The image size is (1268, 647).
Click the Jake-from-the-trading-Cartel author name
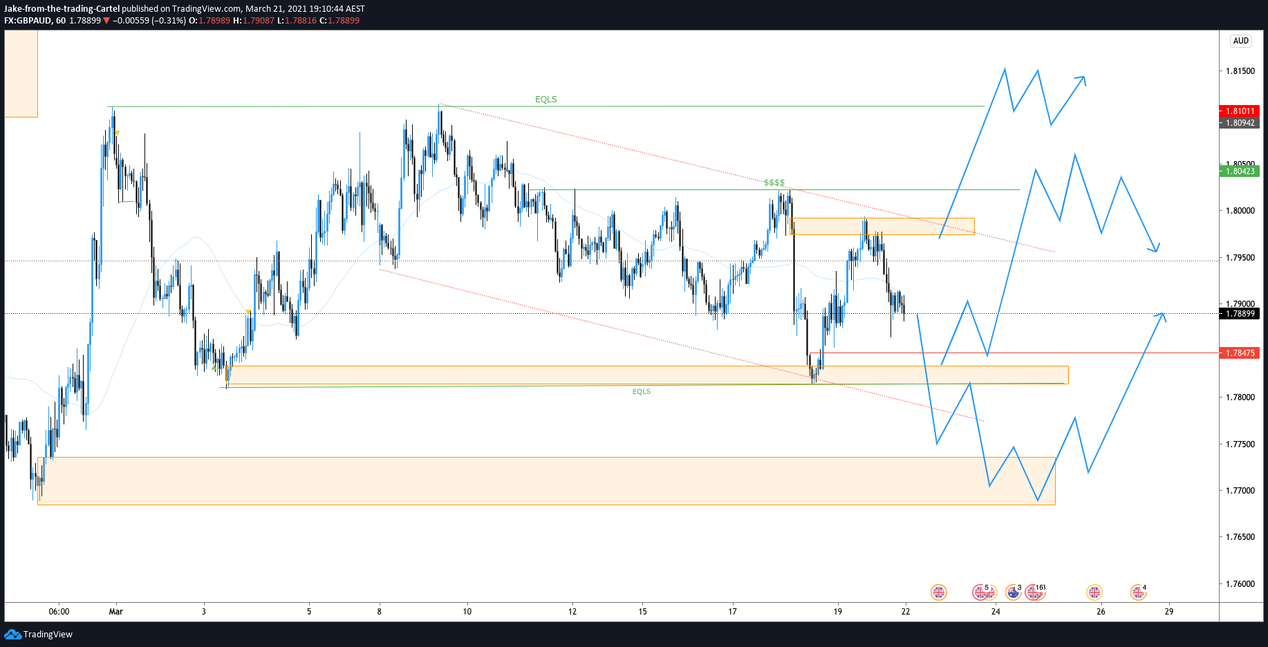(x=62, y=8)
